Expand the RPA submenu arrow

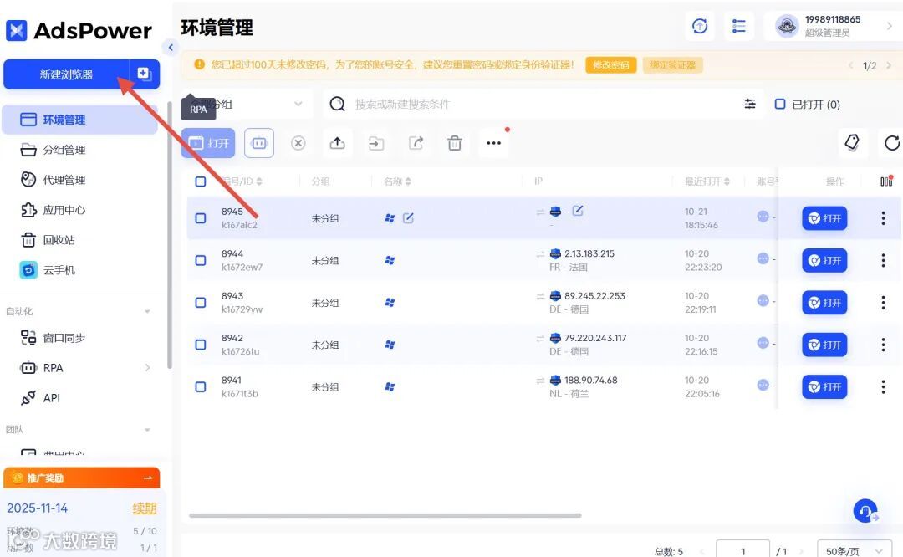coord(147,367)
